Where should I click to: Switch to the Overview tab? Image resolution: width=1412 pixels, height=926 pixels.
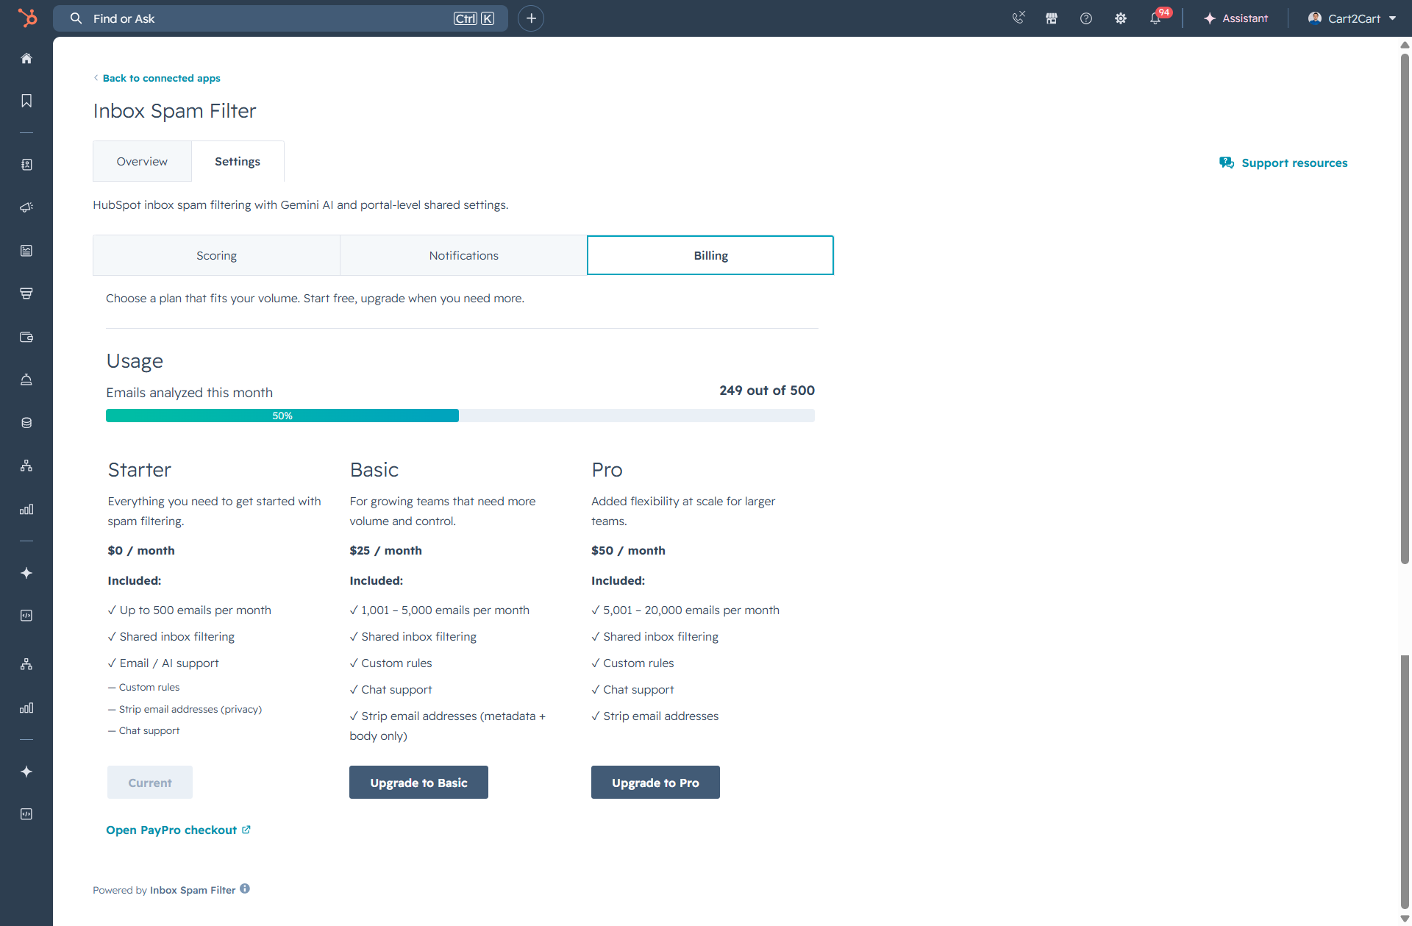click(142, 161)
